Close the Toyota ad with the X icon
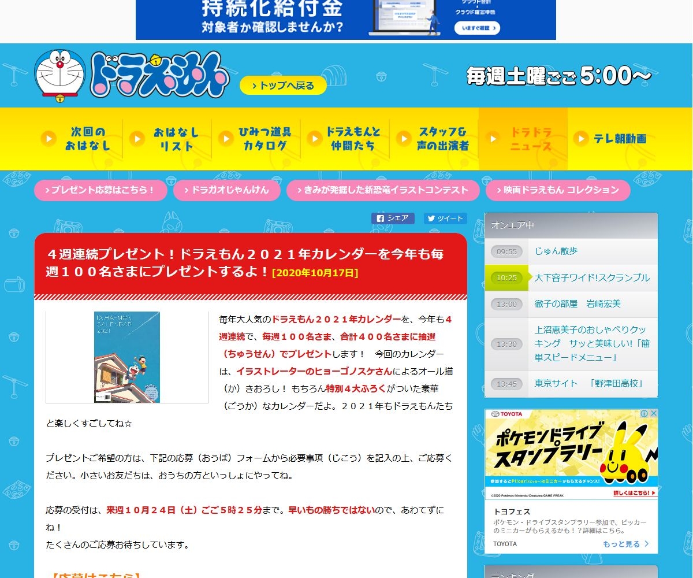Image resolution: width=693 pixels, height=578 pixels. (653, 414)
